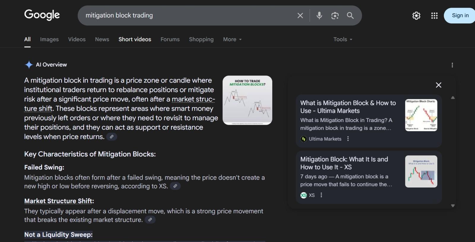
Task: Click the Ultima Markets favicon
Action: tap(303, 139)
